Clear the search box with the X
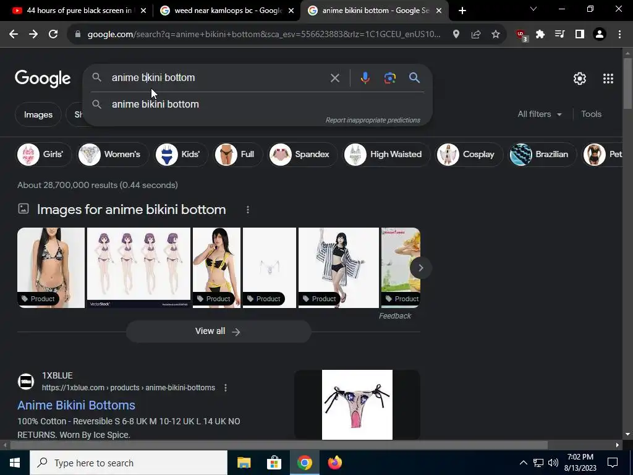Viewport: 633px width, 475px height. pyautogui.click(x=334, y=78)
